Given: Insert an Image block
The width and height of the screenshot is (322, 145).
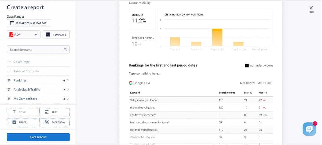Looking at the screenshot, I should (22, 122).
